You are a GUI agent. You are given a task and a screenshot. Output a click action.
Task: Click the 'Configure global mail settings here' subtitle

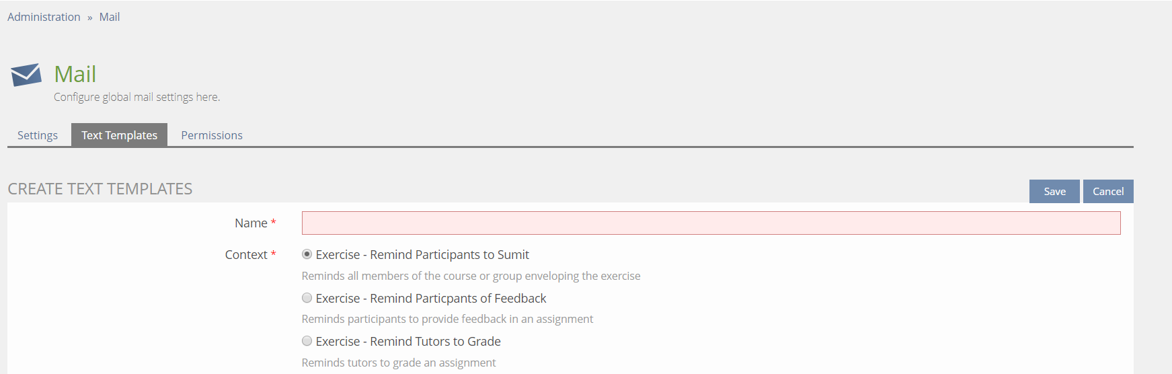(136, 97)
